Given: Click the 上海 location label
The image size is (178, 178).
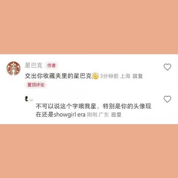Looking at the screenshot, I should click(x=125, y=76).
